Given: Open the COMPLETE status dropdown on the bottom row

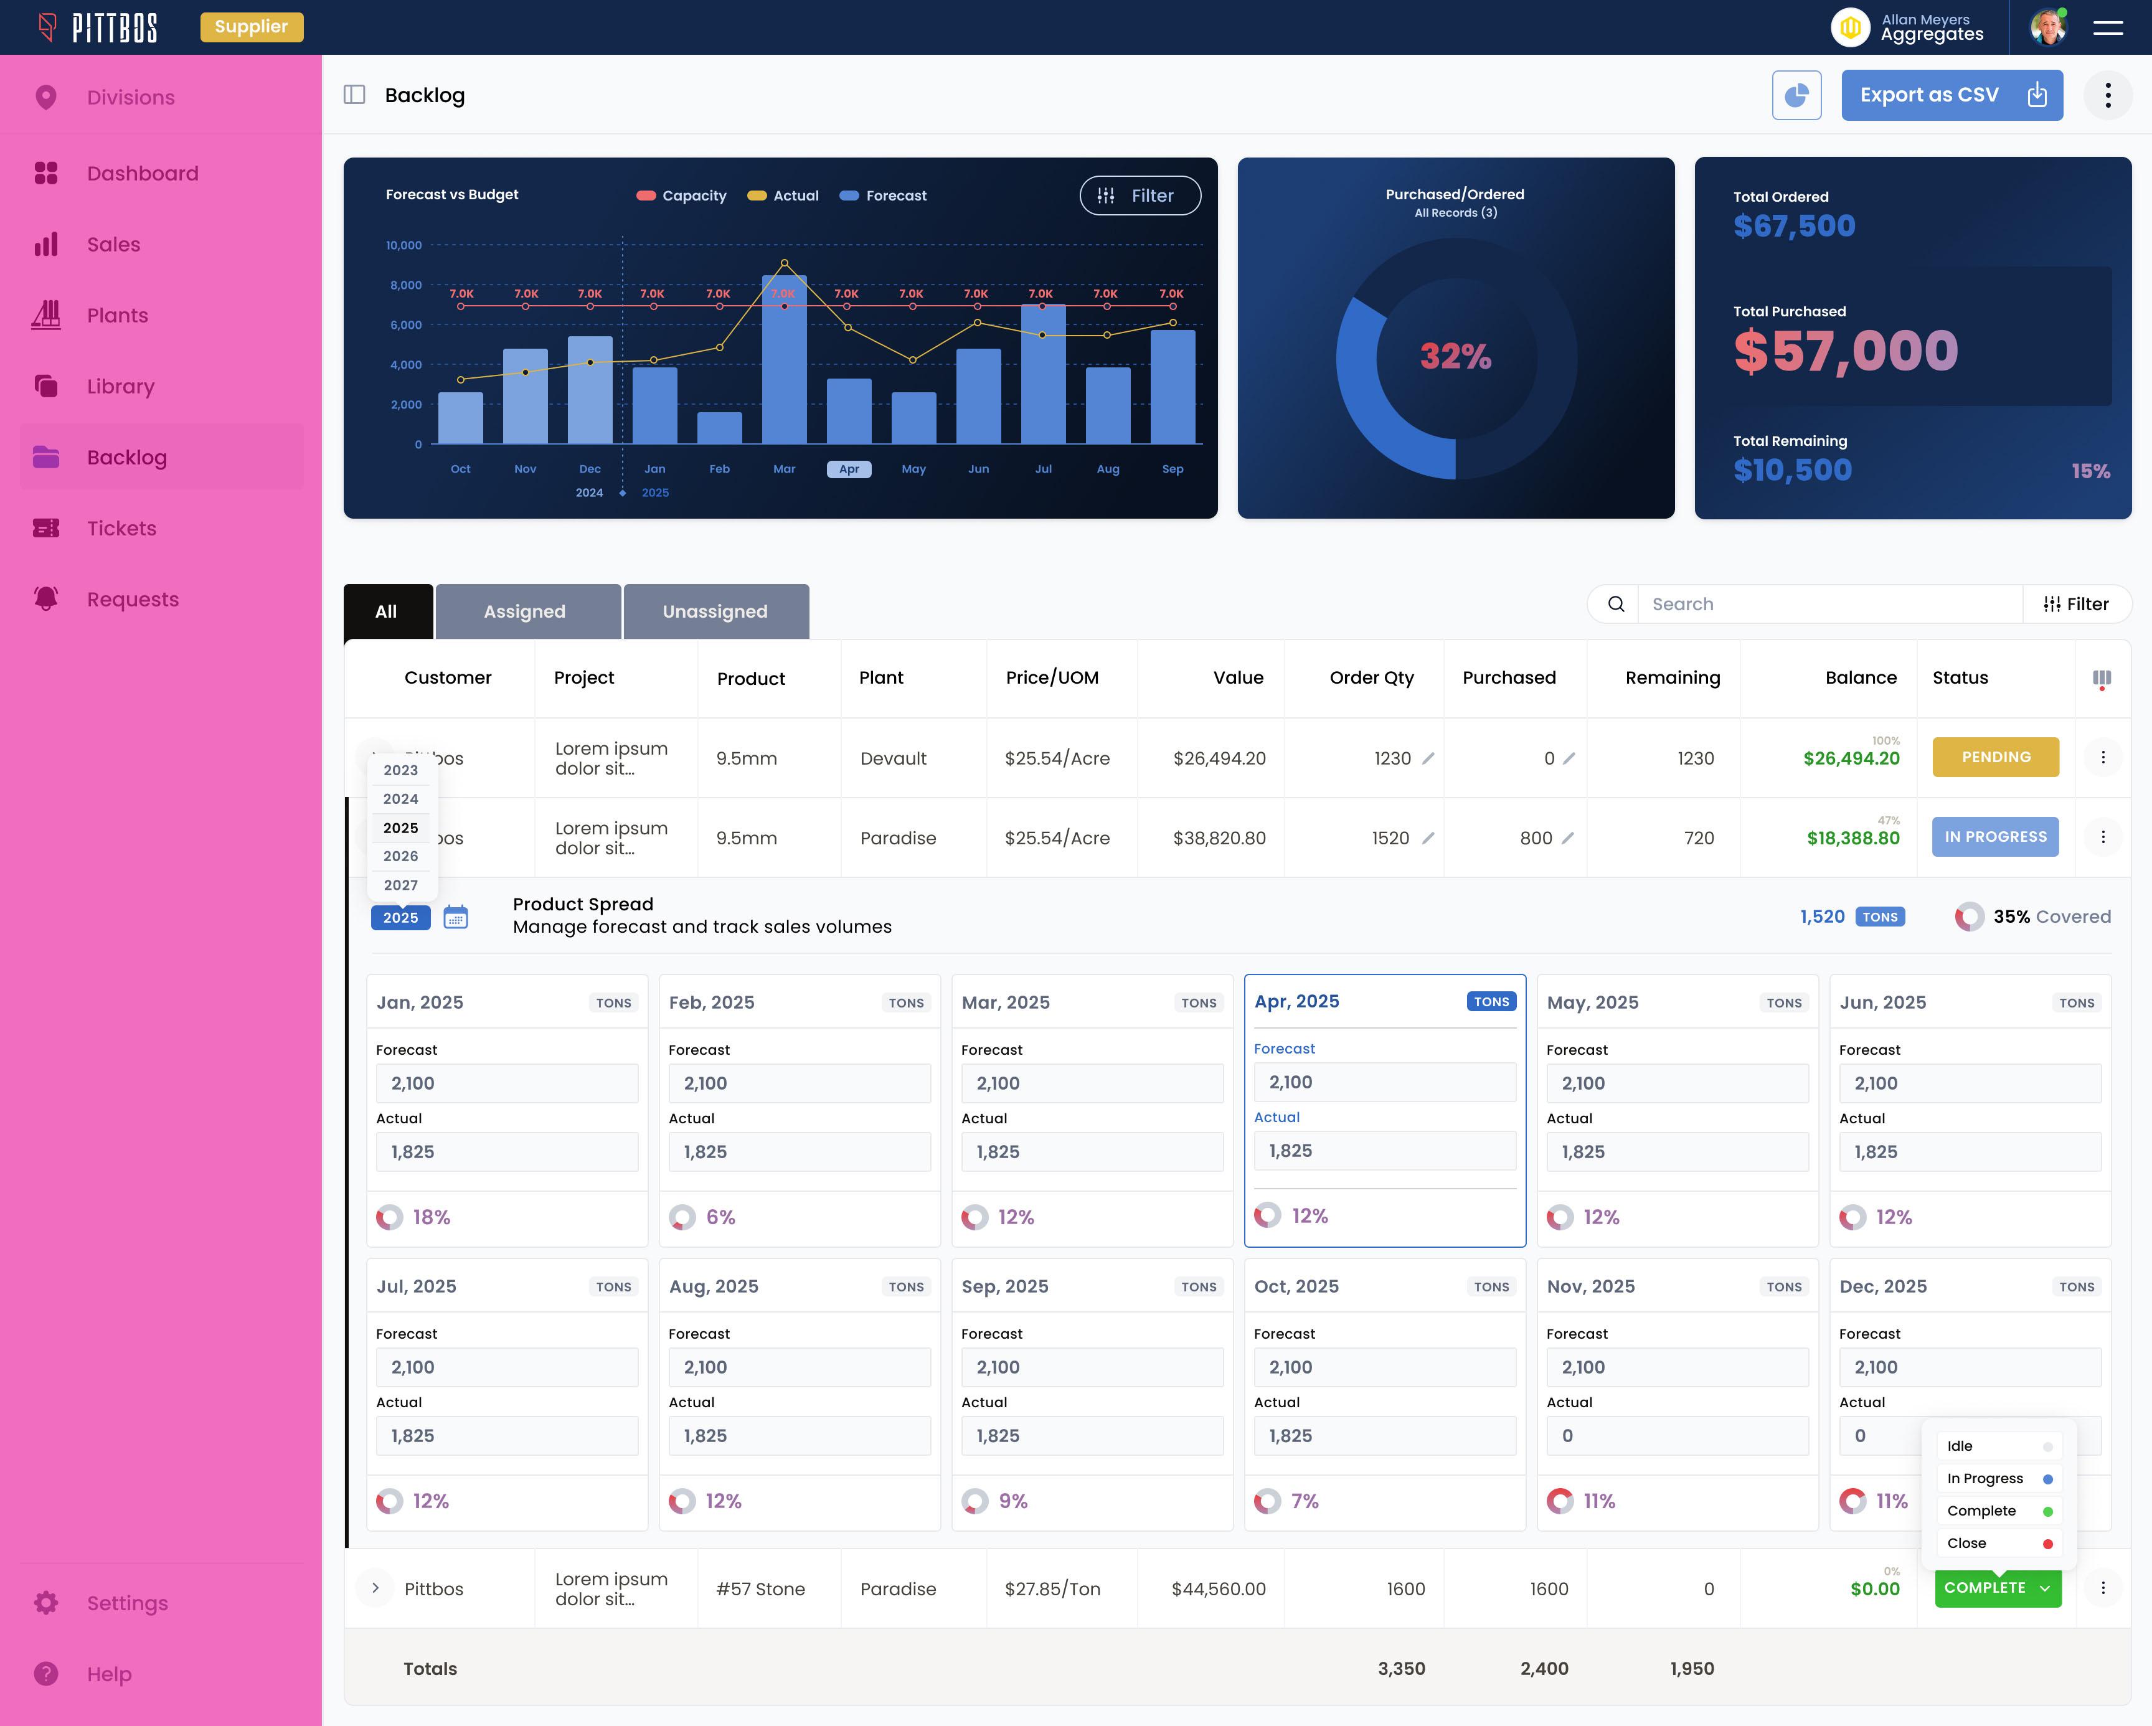Looking at the screenshot, I should coord(1998,1588).
